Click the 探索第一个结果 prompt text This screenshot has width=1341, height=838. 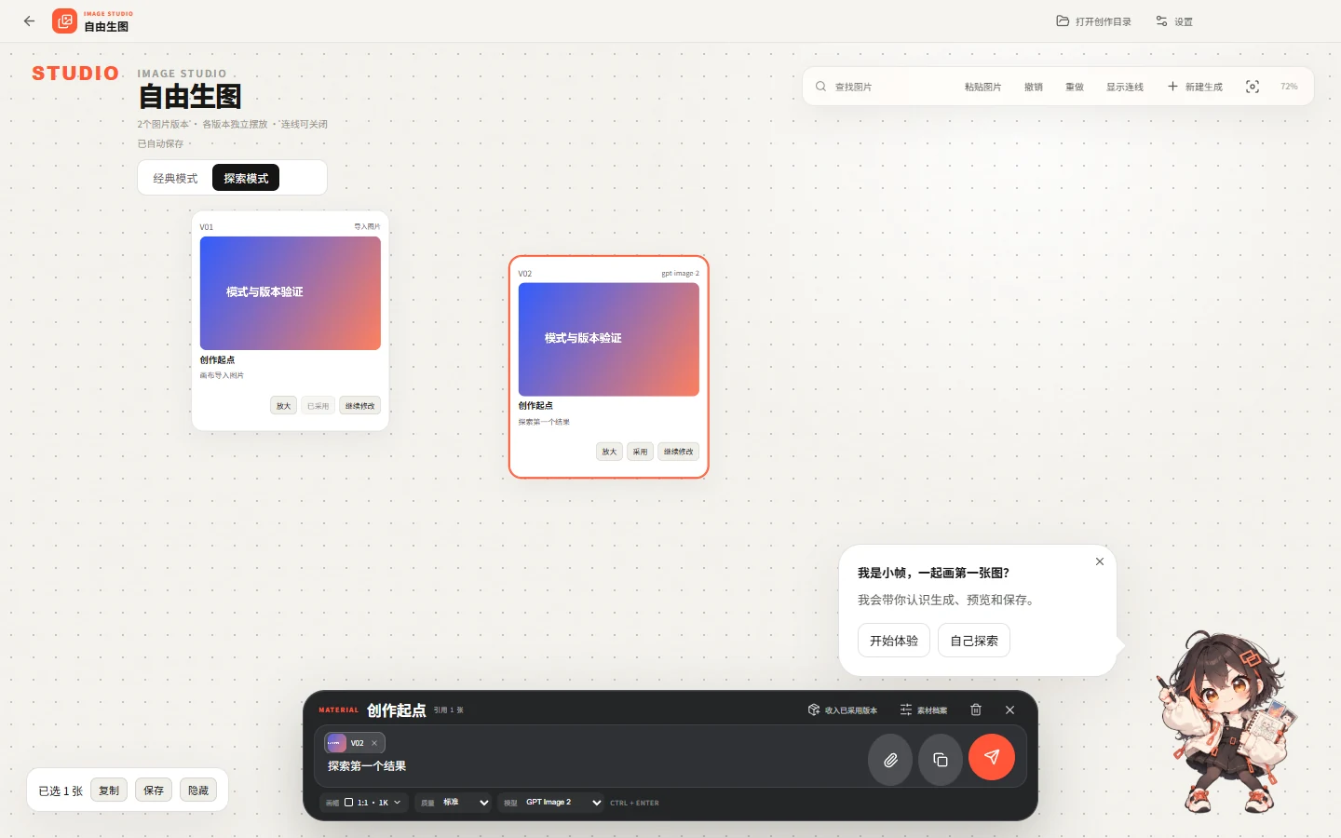(x=367, y=766)
